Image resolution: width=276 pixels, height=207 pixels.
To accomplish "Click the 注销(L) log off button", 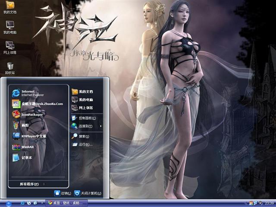I will [x=63, y=193].
